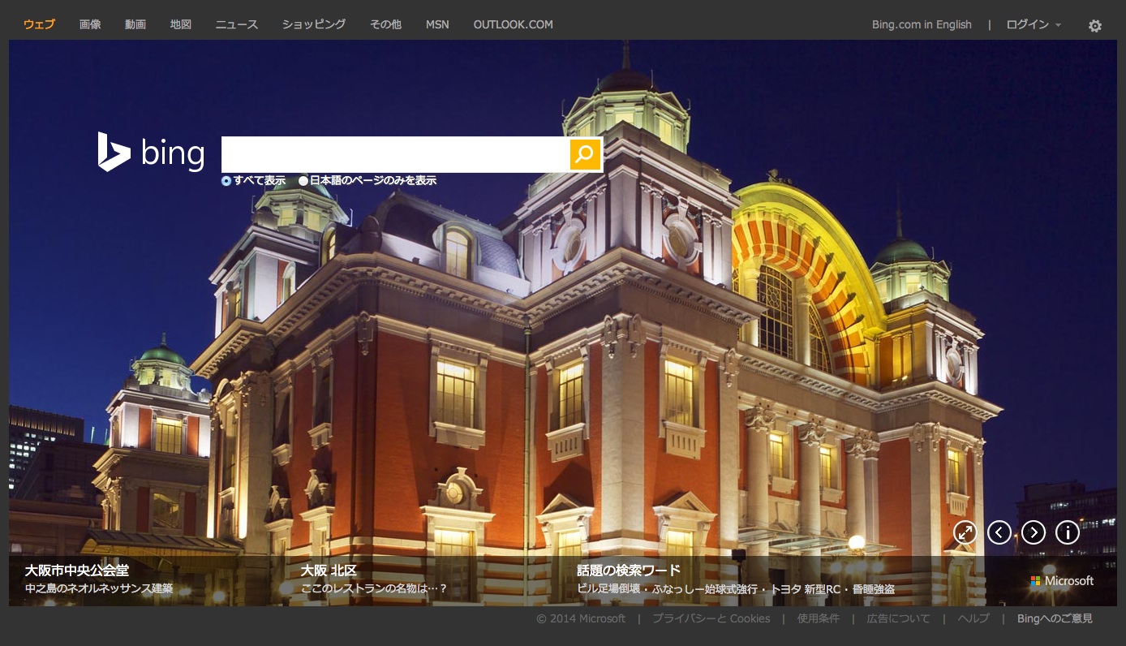Image resolution: width=1126 pixels, height=646 pixels.
Task: Show the previous background image
Action: point(999,532)
